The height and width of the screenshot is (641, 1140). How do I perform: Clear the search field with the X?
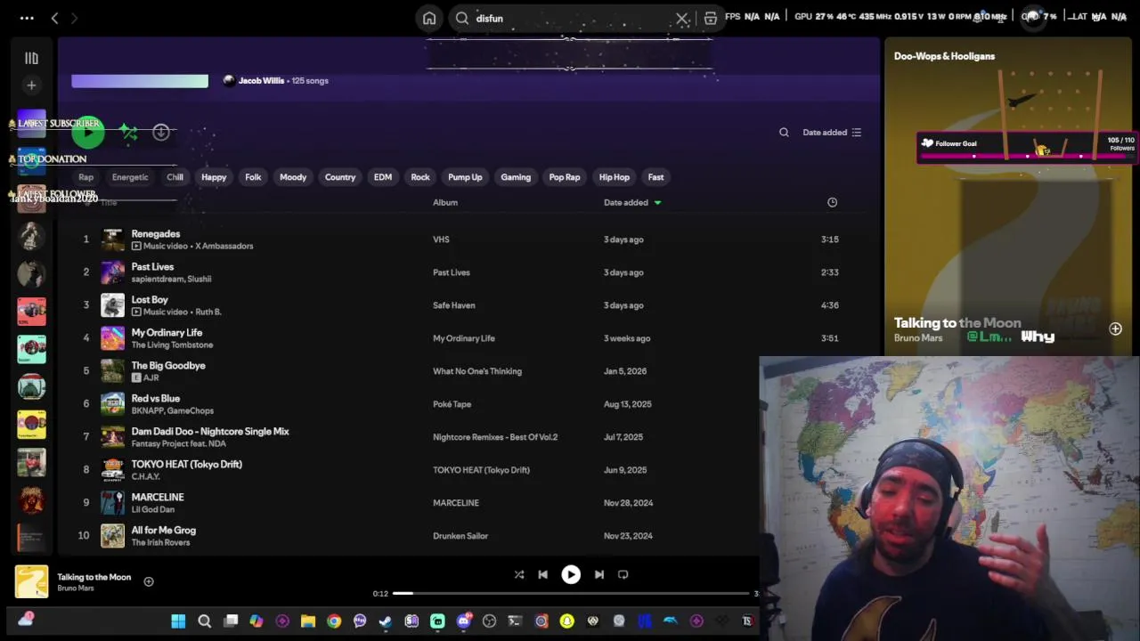tap(682, 18)
